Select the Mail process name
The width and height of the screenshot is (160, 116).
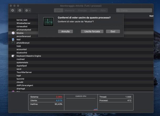click(19, 40)
